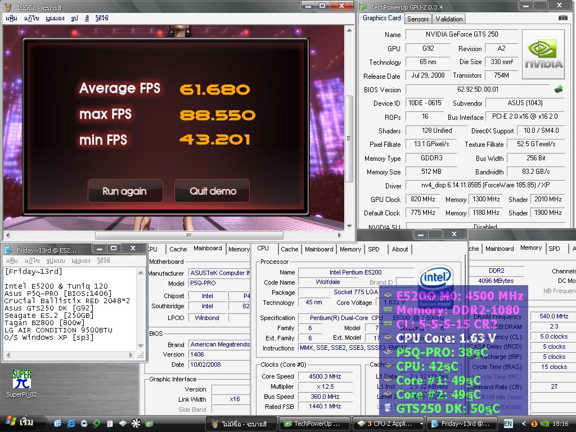Click the notepad Quick Launch icon
Viewport: 576px width, 432px height.
(110, 423)
